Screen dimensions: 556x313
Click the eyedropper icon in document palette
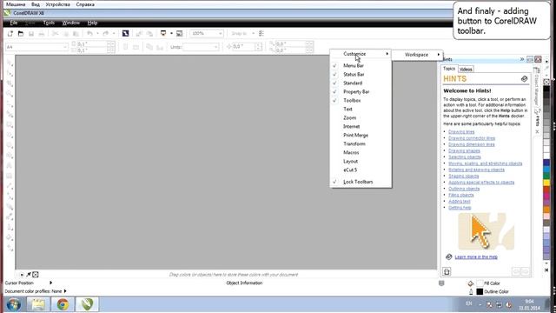tap(29, 275)
